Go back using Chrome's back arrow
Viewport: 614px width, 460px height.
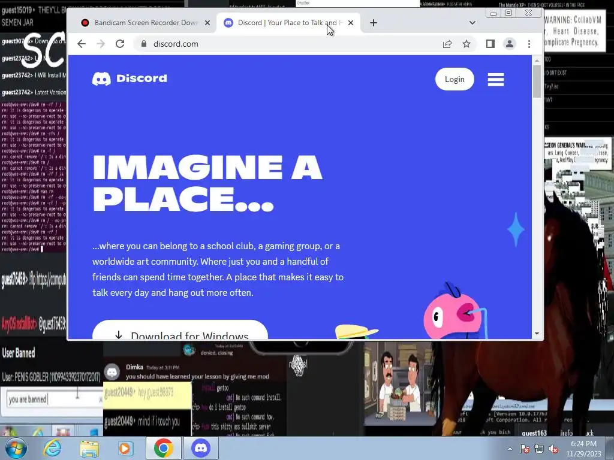click(x=82, y=44)
